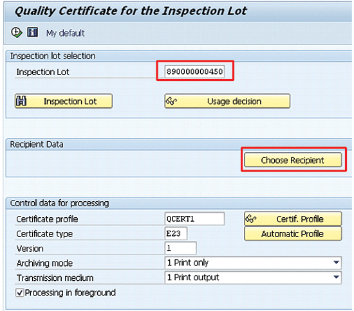
Task: Open Transmission medium dropdown arrow
Action: click(336, 277)
